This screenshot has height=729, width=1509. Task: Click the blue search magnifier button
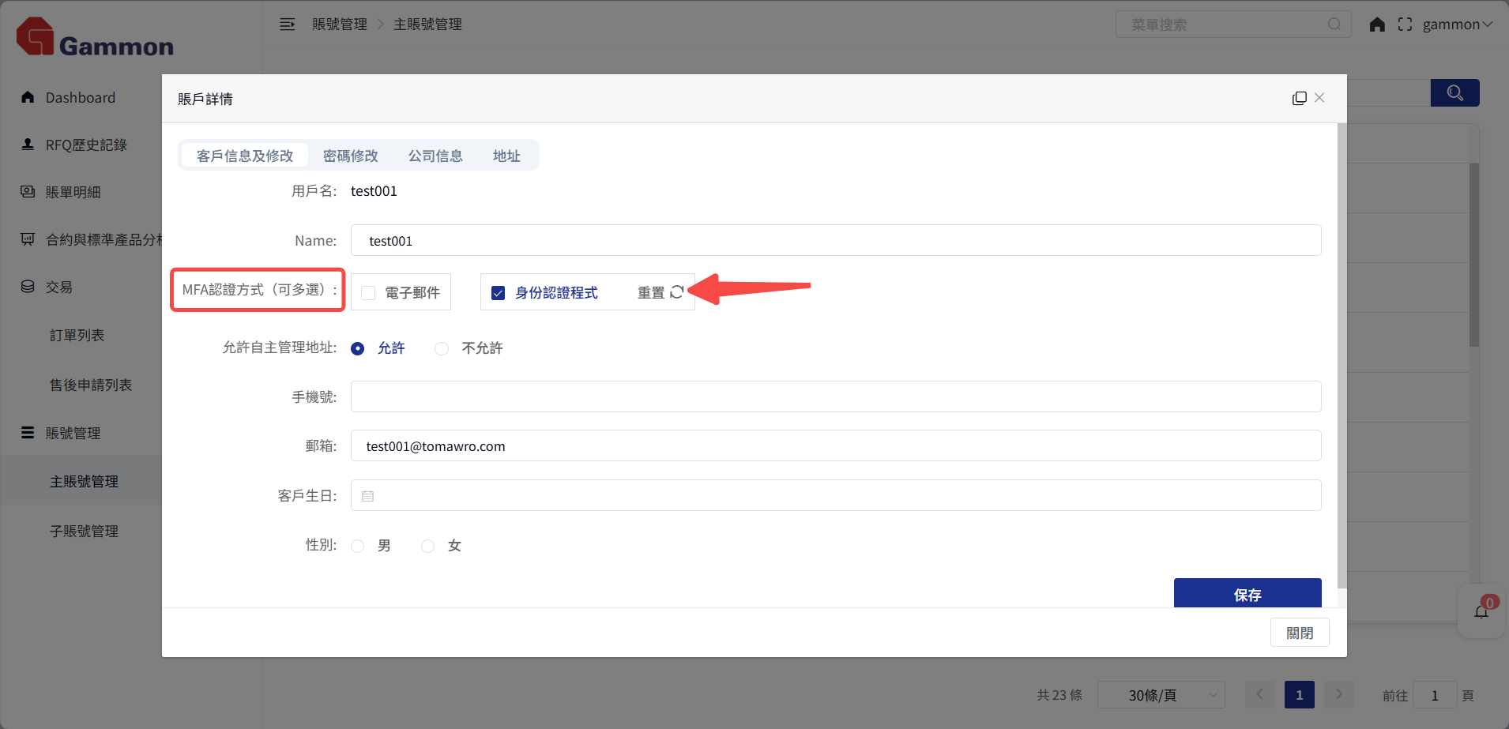point(1454,93)
